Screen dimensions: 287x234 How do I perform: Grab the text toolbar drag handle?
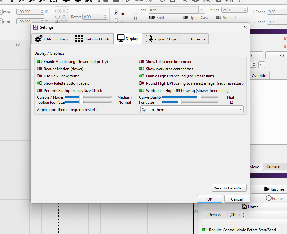coord(135,17)
